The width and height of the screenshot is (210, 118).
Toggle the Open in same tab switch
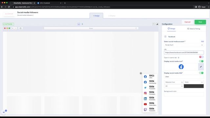201,57
